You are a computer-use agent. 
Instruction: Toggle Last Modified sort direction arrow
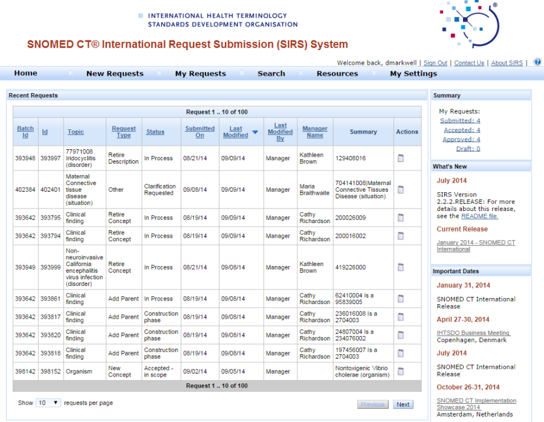pyautogui.click(x=255, y=132)
